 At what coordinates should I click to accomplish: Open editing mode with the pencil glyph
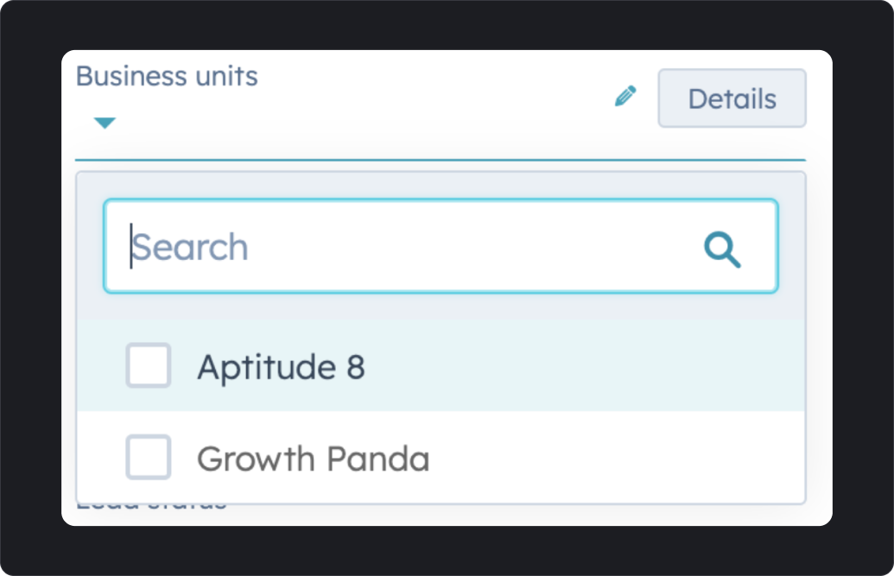625,97
